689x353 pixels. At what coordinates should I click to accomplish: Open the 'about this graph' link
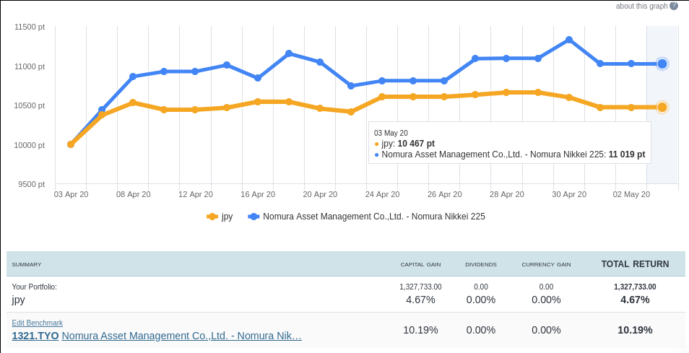[x=641, y=6]
